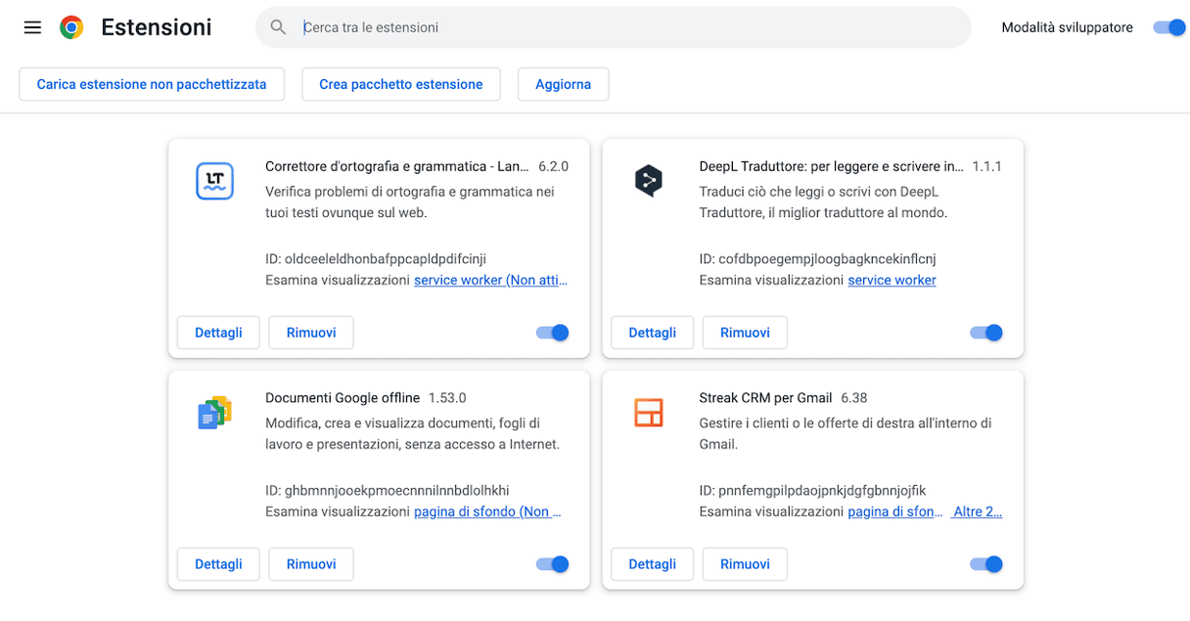The image size is (1190, 621).
Task: Click the Altre 2… link on Streak
Action: [x=978, y=511]
